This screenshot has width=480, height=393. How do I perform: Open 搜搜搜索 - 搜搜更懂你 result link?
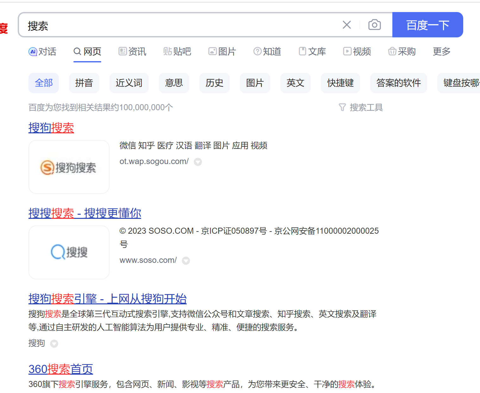(x=85, y=213)
